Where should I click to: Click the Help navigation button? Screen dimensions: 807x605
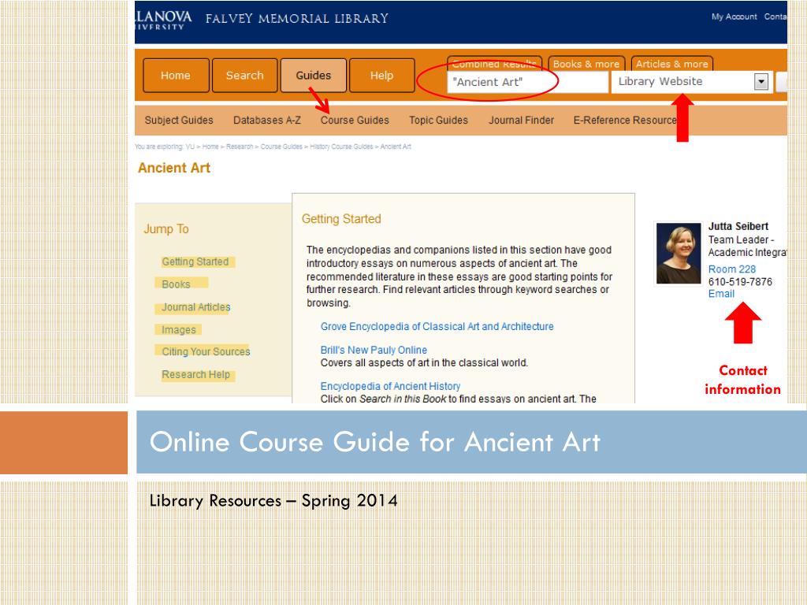(381, 76)
